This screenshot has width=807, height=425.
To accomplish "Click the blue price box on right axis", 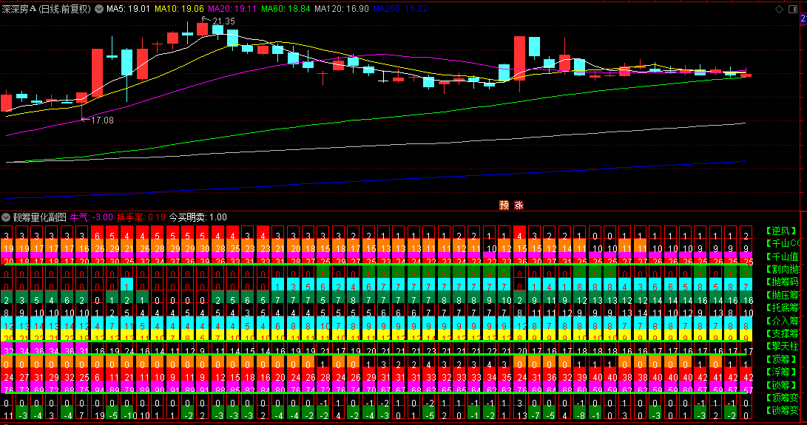I will point(803,18).
